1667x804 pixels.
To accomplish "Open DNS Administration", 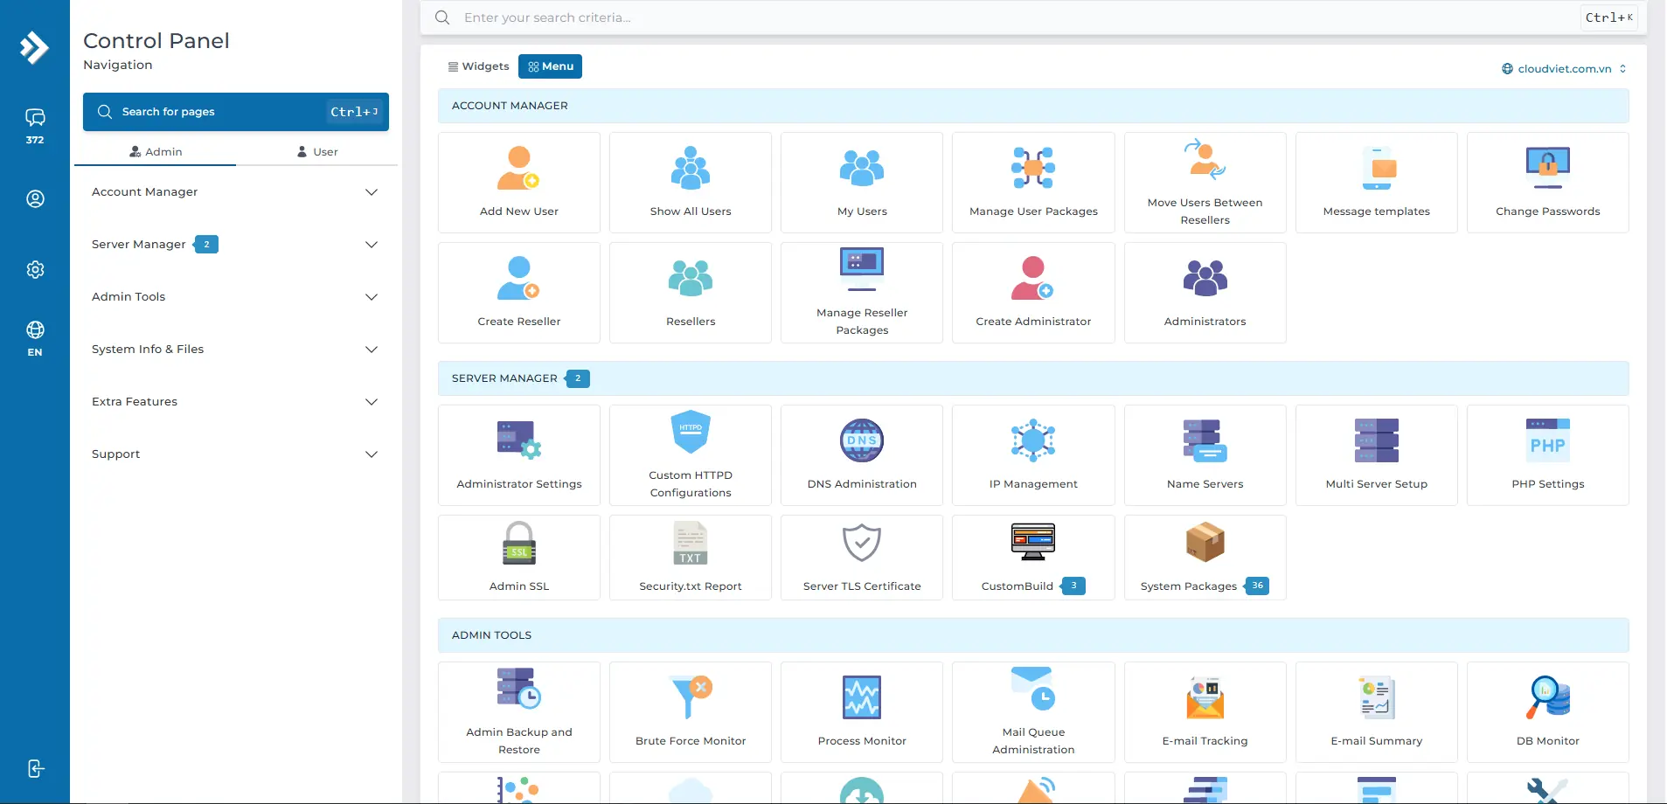I will tap(861, 454).
